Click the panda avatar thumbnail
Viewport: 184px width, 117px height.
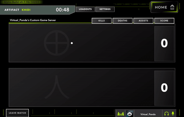pyautogui.click(x=129, y=114)
